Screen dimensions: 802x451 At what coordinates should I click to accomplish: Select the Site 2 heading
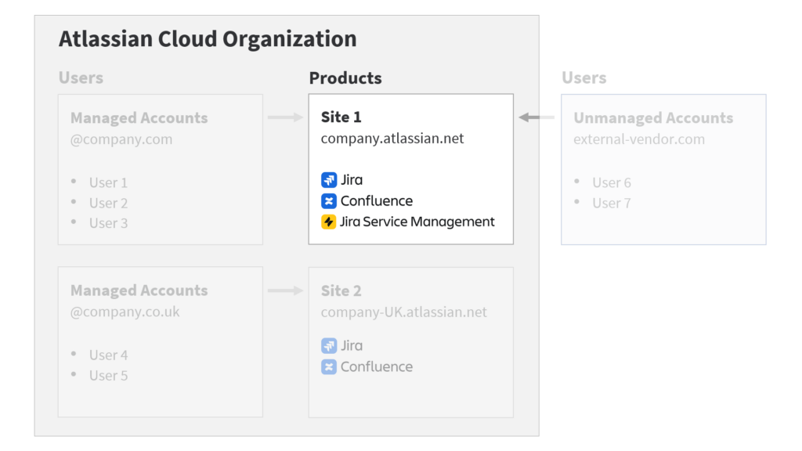[341, 290]
